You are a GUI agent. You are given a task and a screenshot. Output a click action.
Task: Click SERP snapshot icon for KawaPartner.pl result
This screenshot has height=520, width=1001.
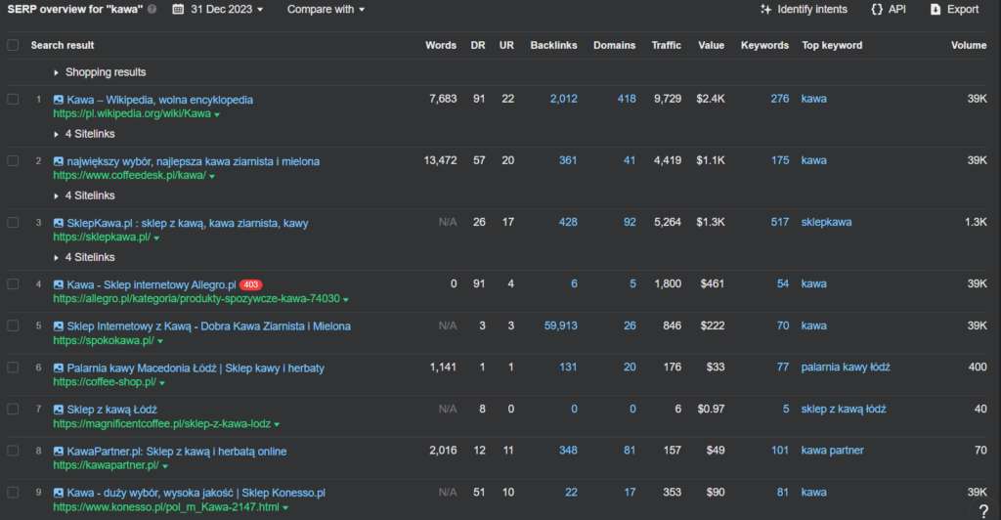click(59, 452)
